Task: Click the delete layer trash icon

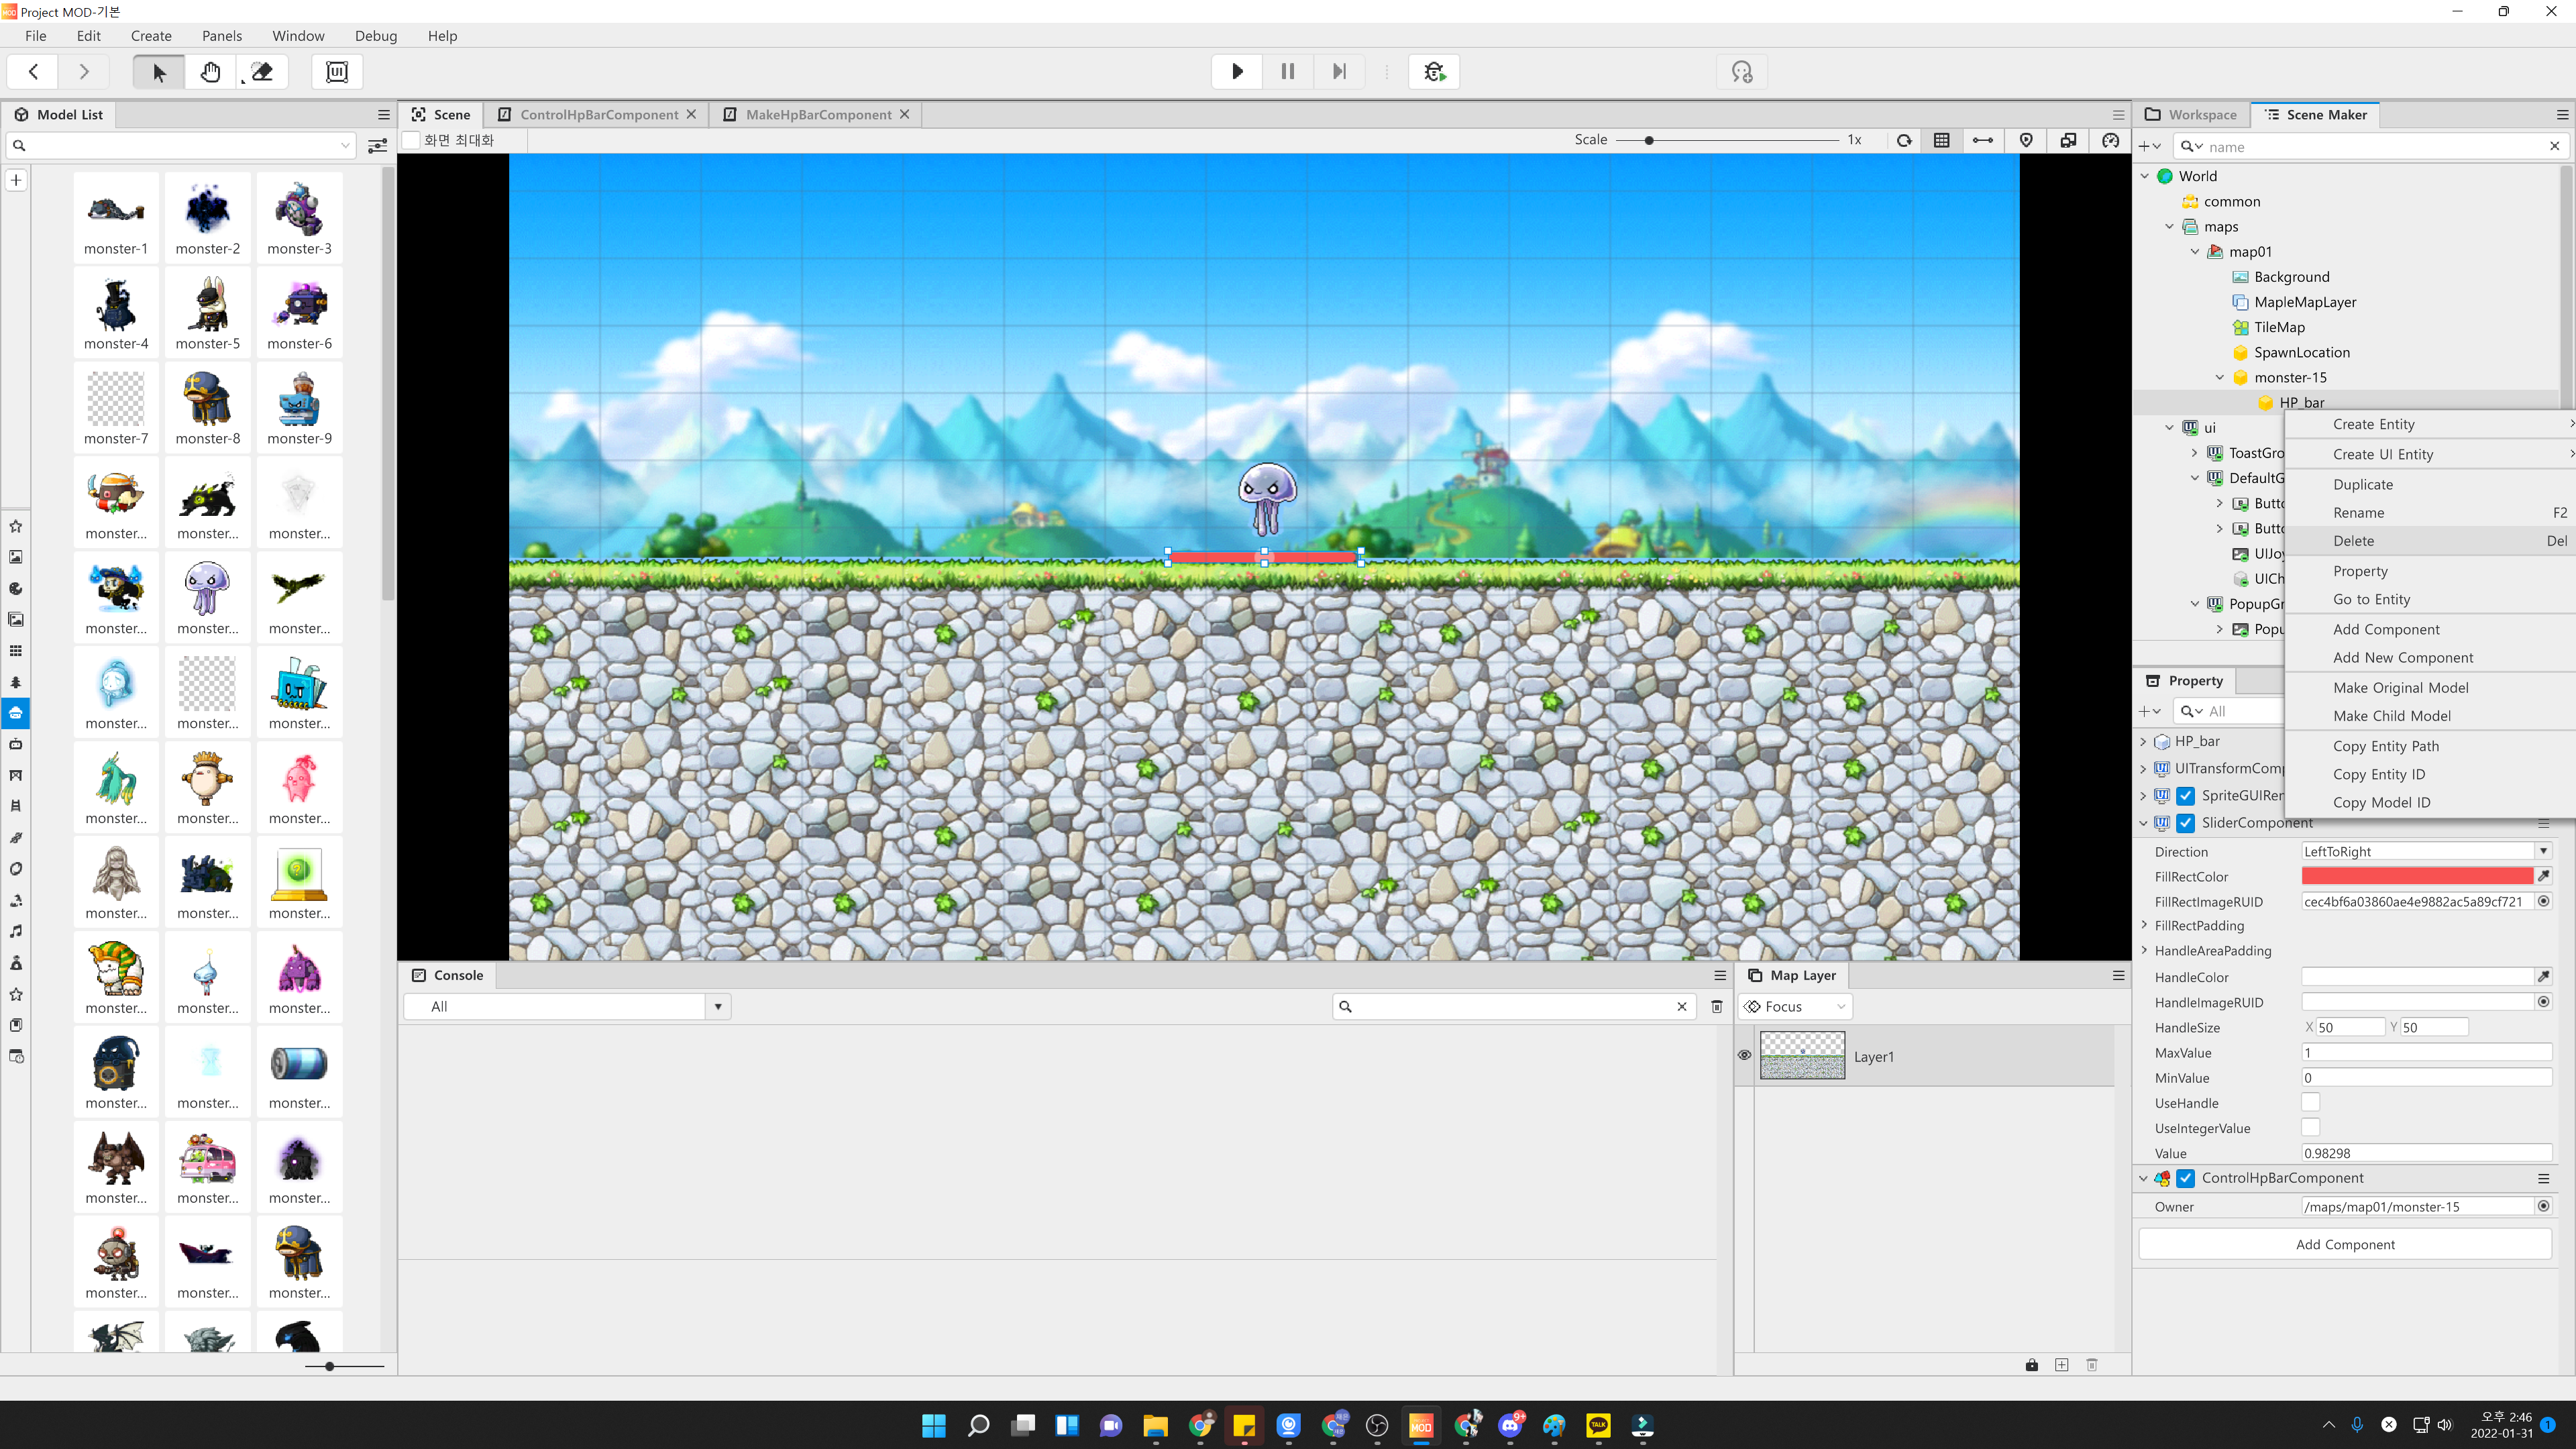Action: (x=2092, y=1365)
